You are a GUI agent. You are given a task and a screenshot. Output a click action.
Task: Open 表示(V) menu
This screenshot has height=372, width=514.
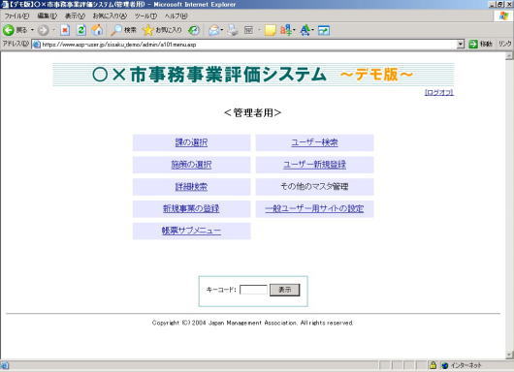pyautogui.click(x=75, y=15)
